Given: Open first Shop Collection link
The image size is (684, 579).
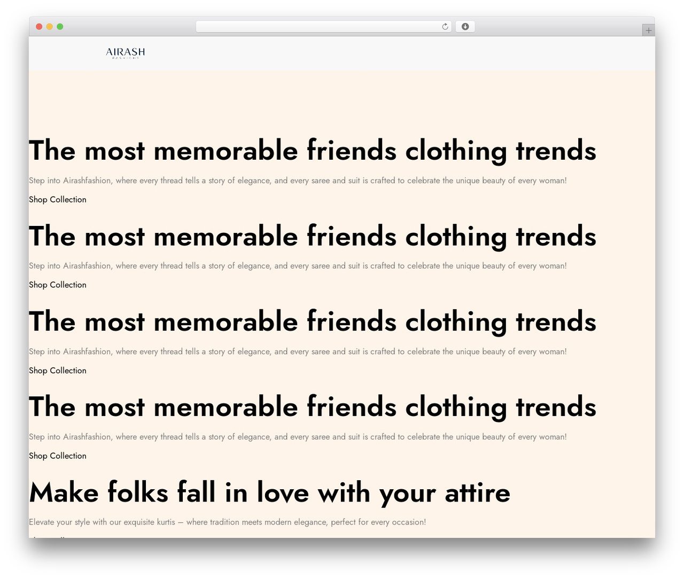Looking at the screenshot, I should coord(58,199).
